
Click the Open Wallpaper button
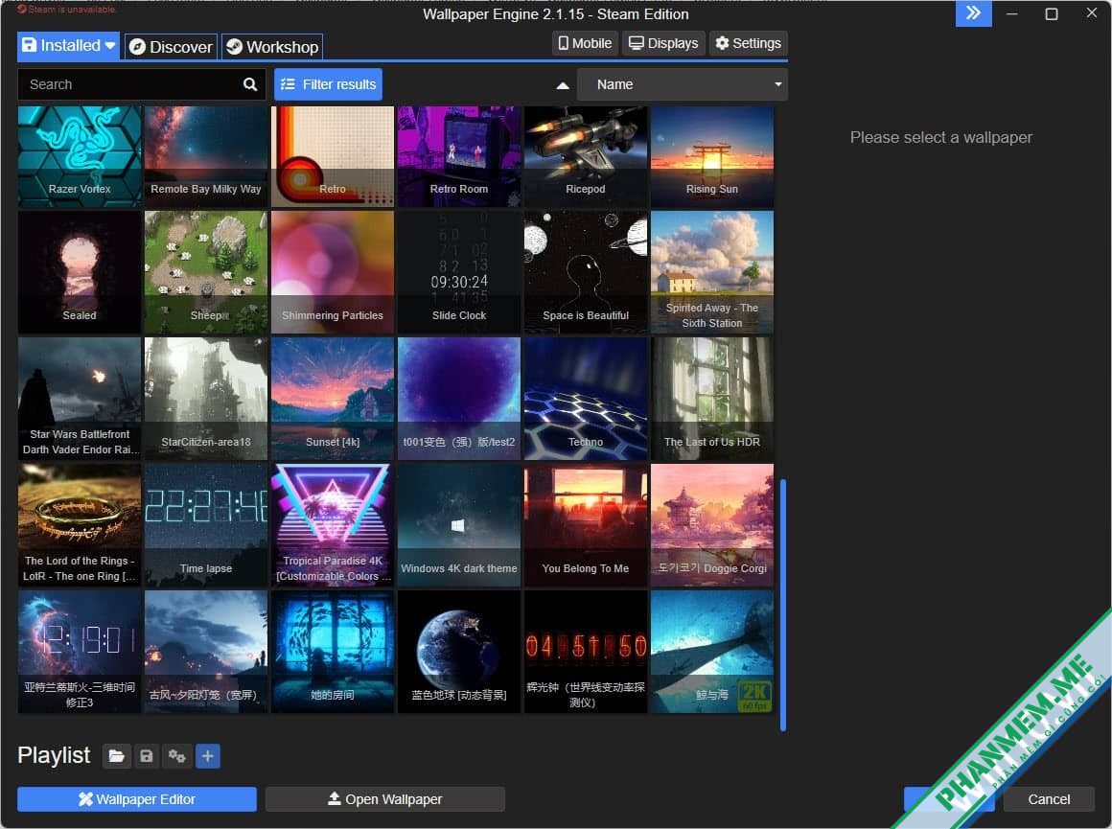(x=385, y=799)
